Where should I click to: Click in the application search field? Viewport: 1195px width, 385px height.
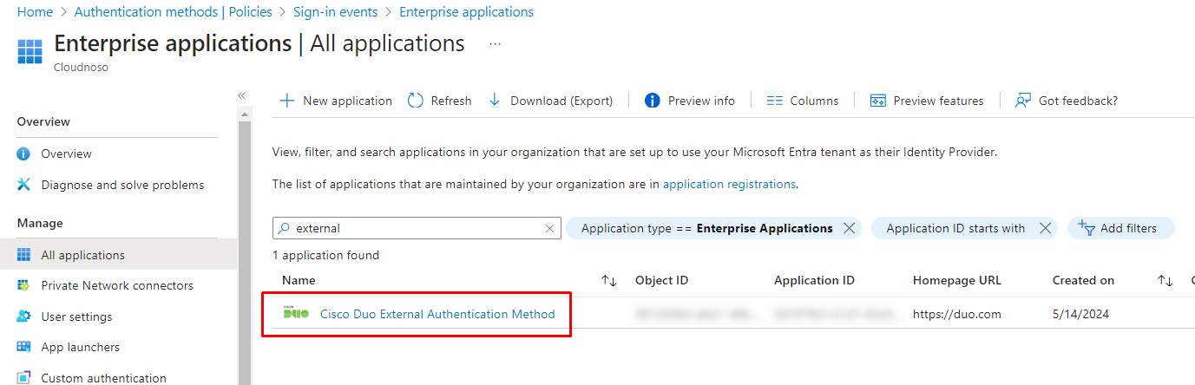coord(417,228)
